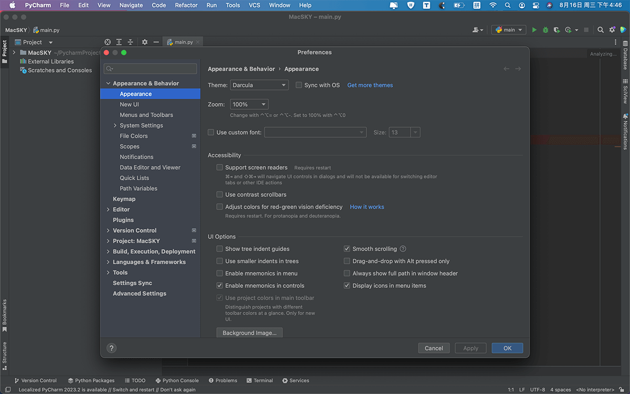The width and height of the screenshot is (630, 394).
Task: Open main run configuration dropdown
Action: tap(509, 30)
